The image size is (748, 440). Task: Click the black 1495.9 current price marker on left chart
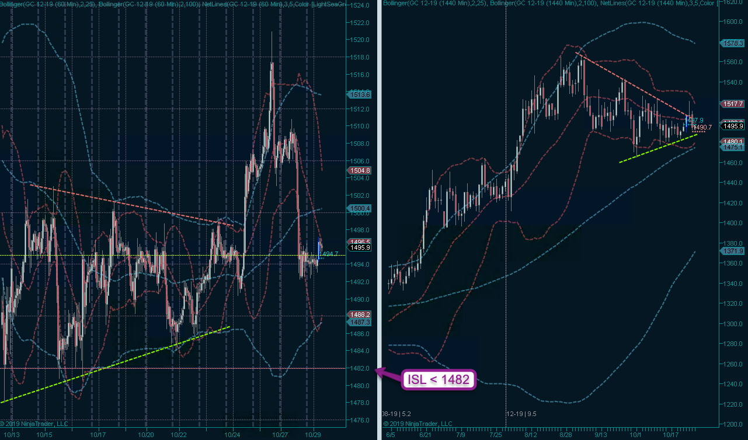[x=359, y=247]
